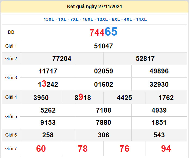Select the Giải 3 number 32930
189x158 pixels.
click(159, 84)
